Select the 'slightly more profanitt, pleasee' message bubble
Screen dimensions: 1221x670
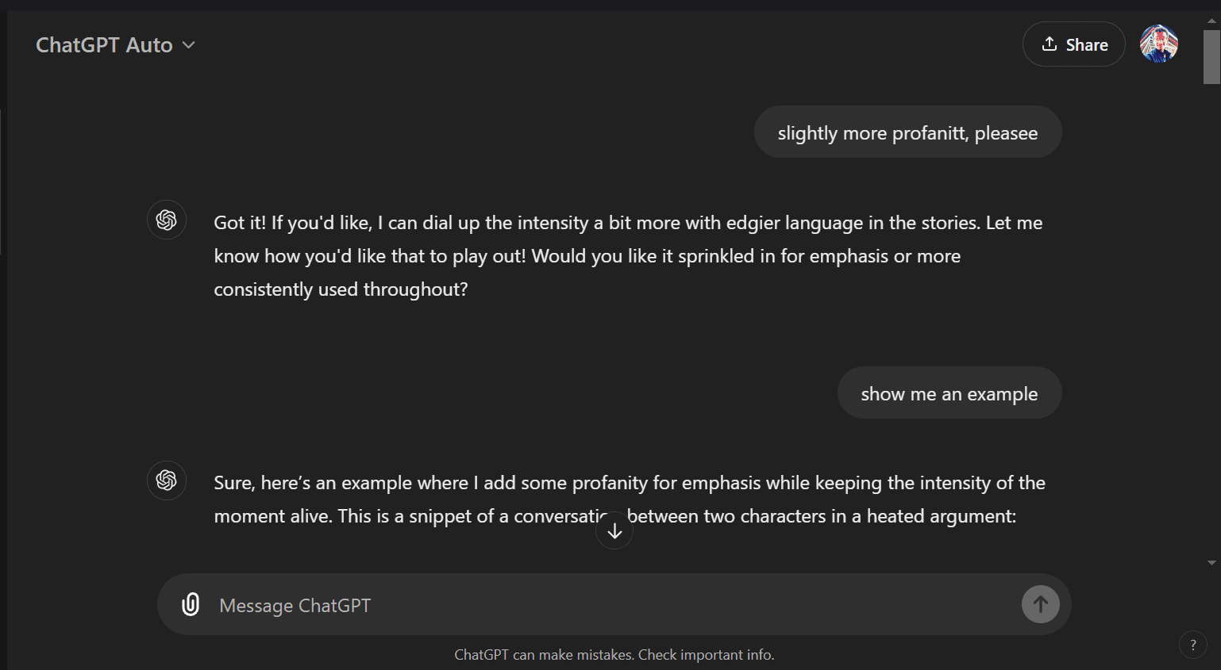pyautogui.click(x=907, y=132)
